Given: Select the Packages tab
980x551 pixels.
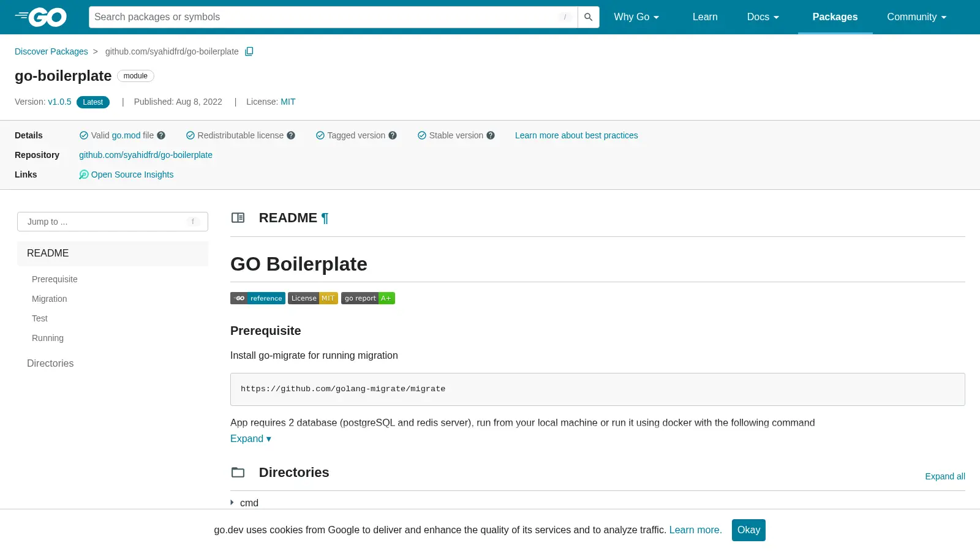Looking at the screenshot, I should point(835,17).
